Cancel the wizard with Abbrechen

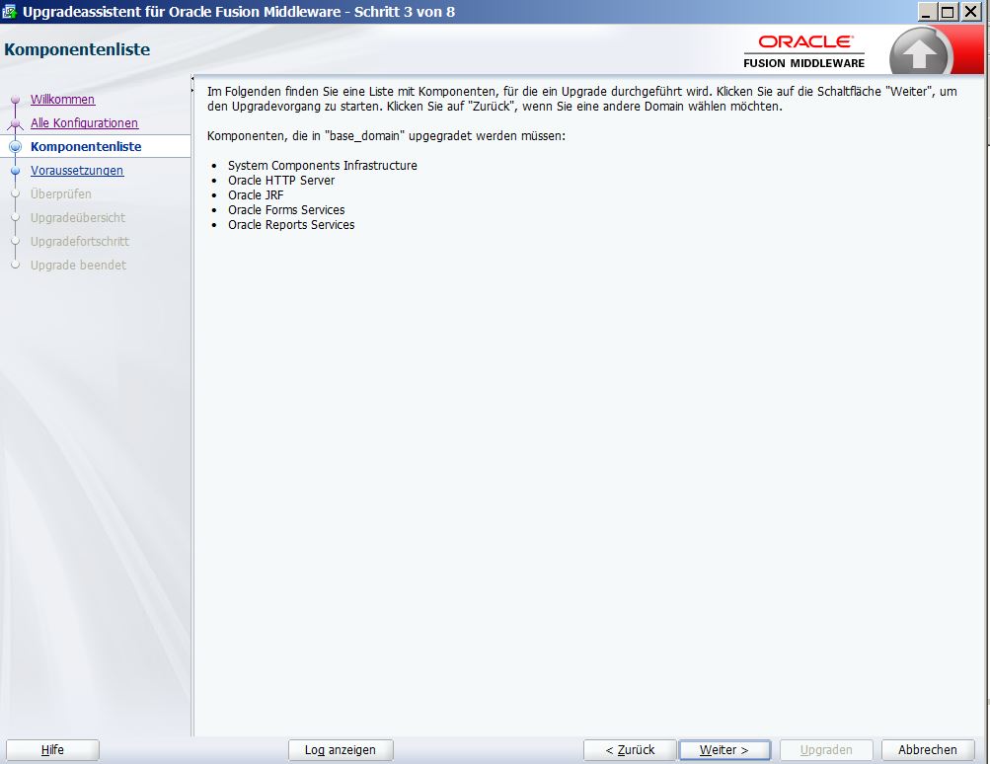pos(928,749)
